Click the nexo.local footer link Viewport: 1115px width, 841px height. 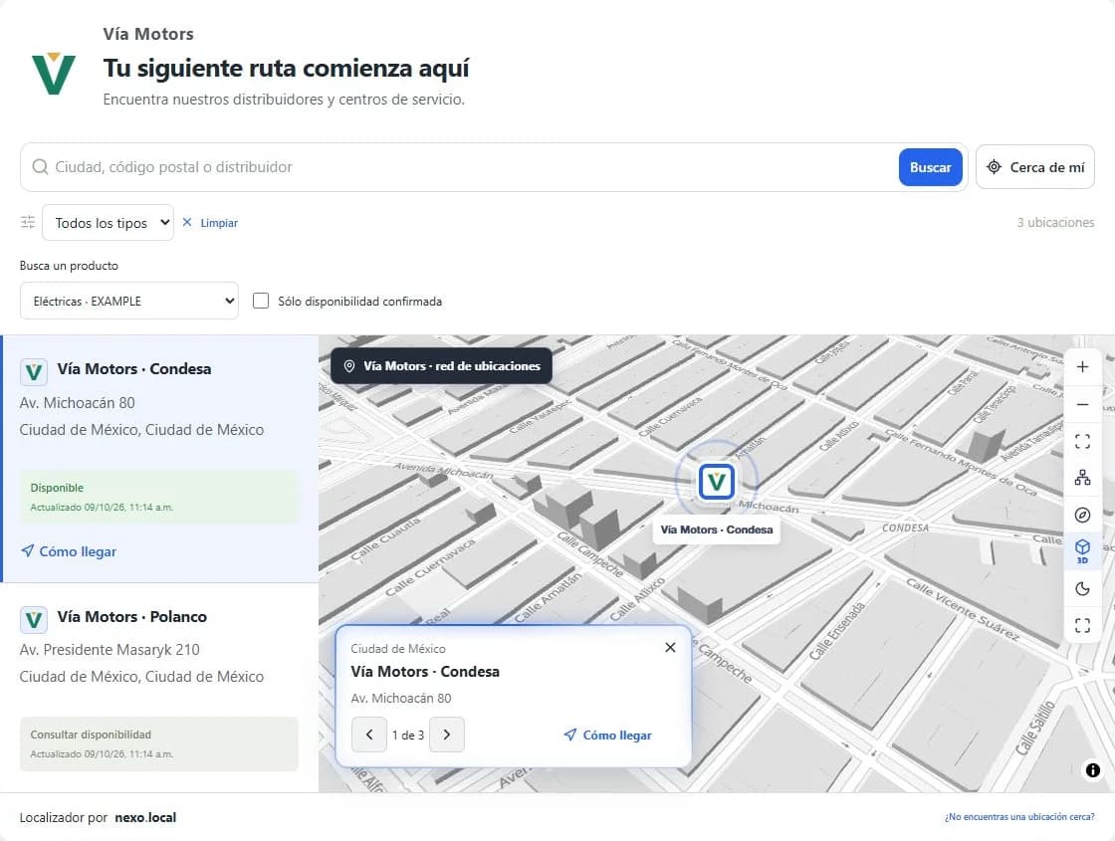pos(145,817)
